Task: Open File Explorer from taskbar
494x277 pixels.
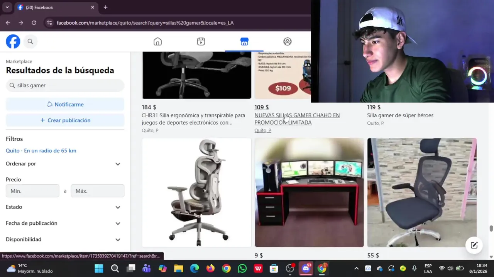Action: pyautogui.click(x=178, y=268)
